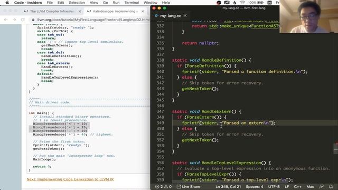Click line number 356 in gutter
Image resolution: width=338 pixels, height=190 pixels.
tap(160, 163)
